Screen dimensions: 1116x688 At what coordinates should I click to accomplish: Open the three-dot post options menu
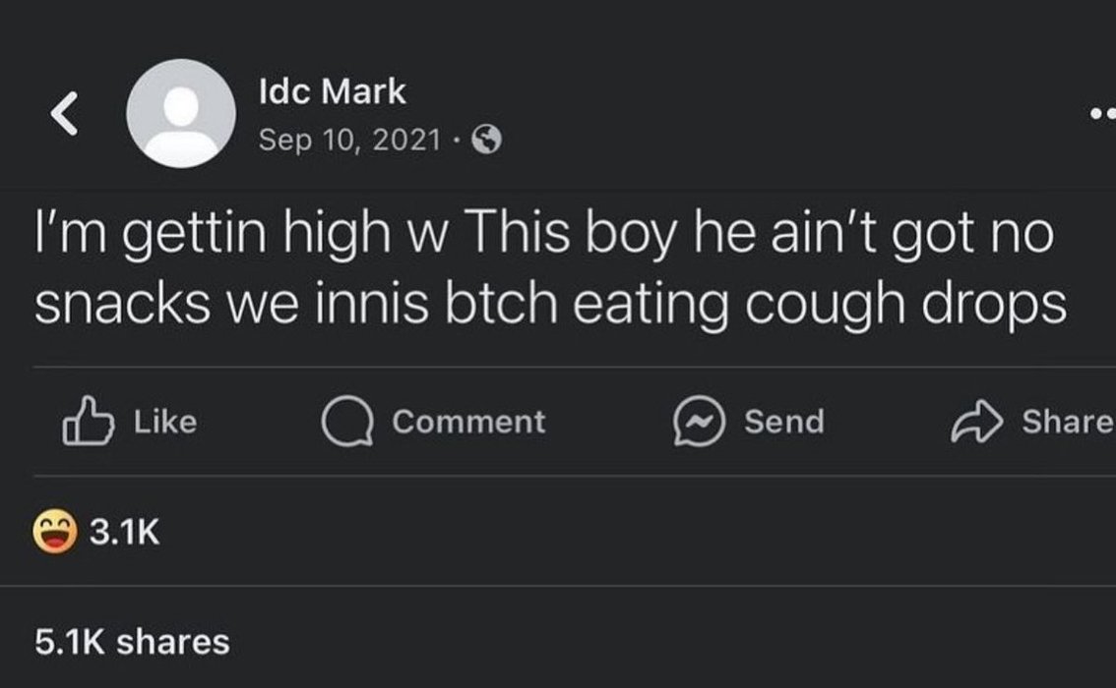click(x=1102, y=112)
